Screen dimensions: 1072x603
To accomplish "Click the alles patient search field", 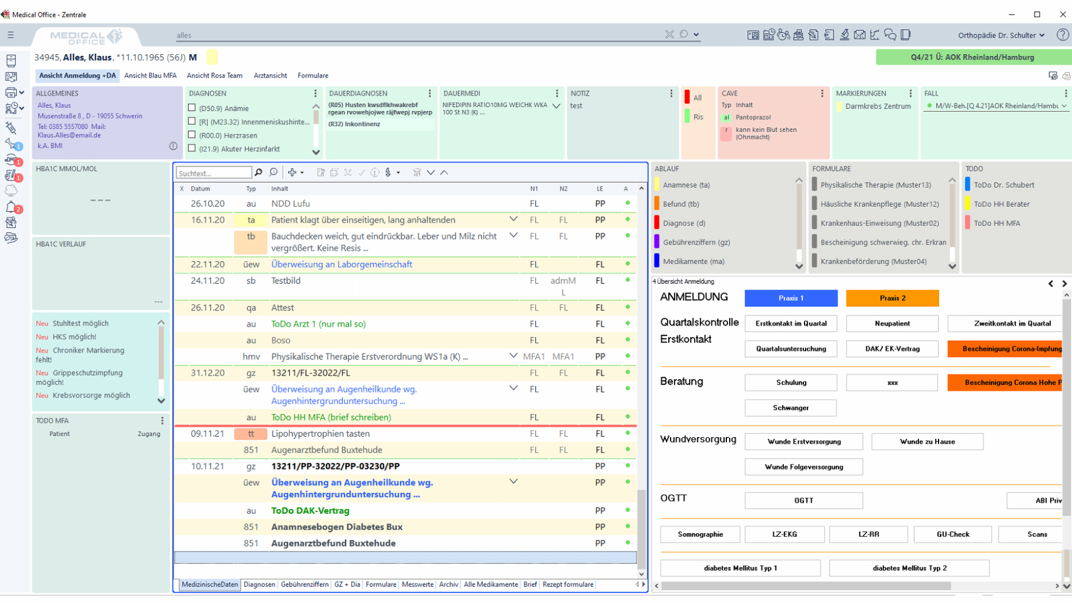I will pos(419,35).
